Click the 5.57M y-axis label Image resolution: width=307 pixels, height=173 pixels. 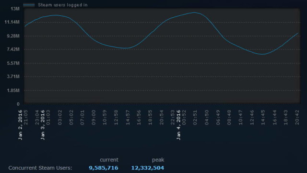[13, 63]
